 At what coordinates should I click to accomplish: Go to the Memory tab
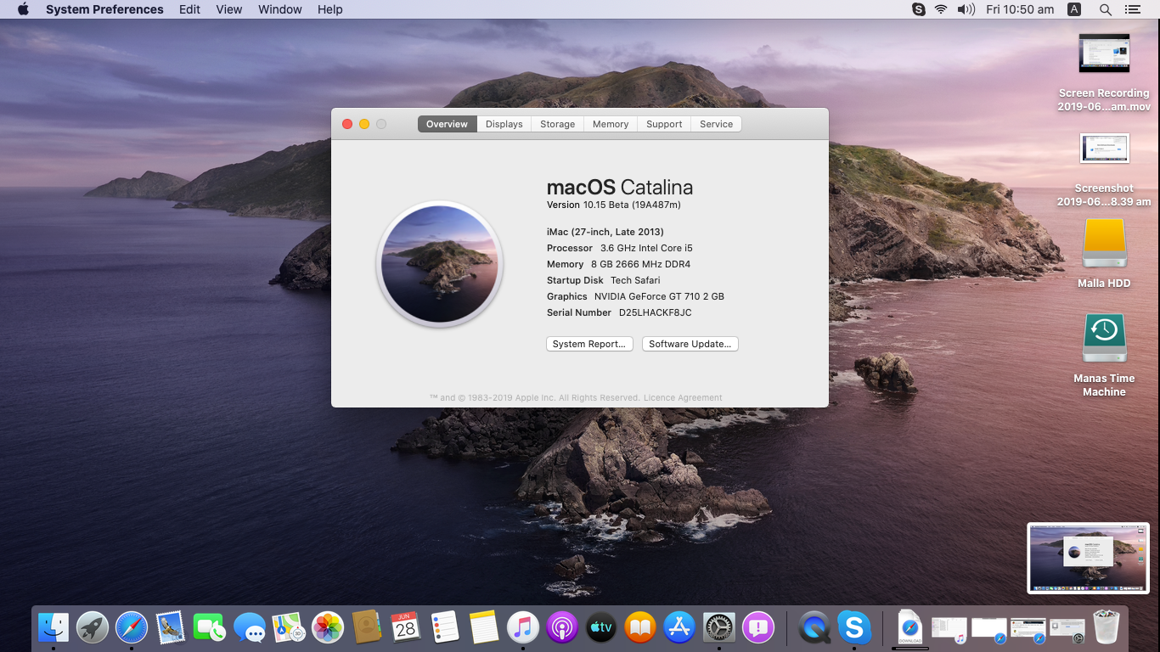point(611,124)
